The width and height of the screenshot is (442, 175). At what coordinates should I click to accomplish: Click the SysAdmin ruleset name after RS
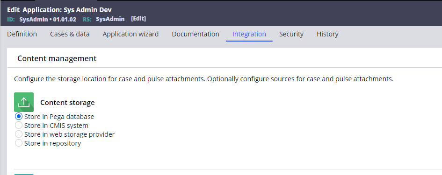110,19
